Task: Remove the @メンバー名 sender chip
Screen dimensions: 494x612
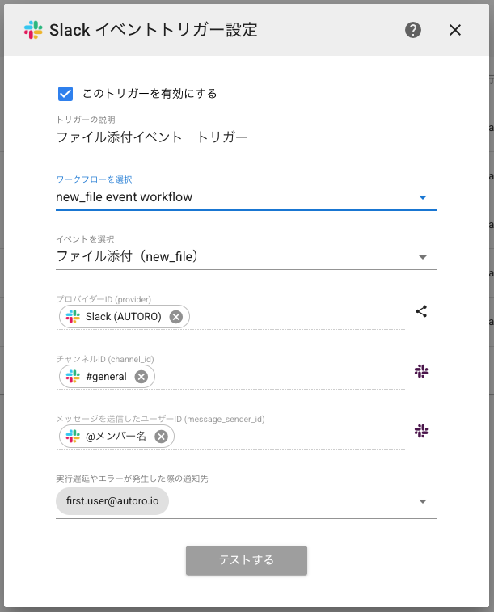Action: point(161,437)
